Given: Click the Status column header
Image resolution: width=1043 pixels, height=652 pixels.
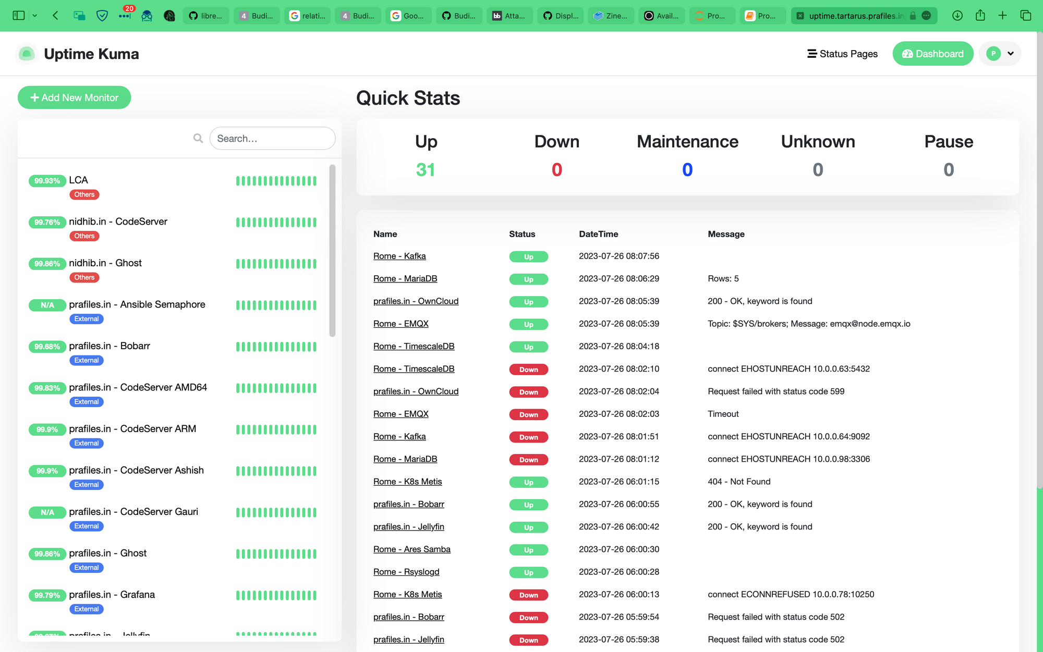Looking at the screenshot, I should pyautogui.click(x=522, y=234).
